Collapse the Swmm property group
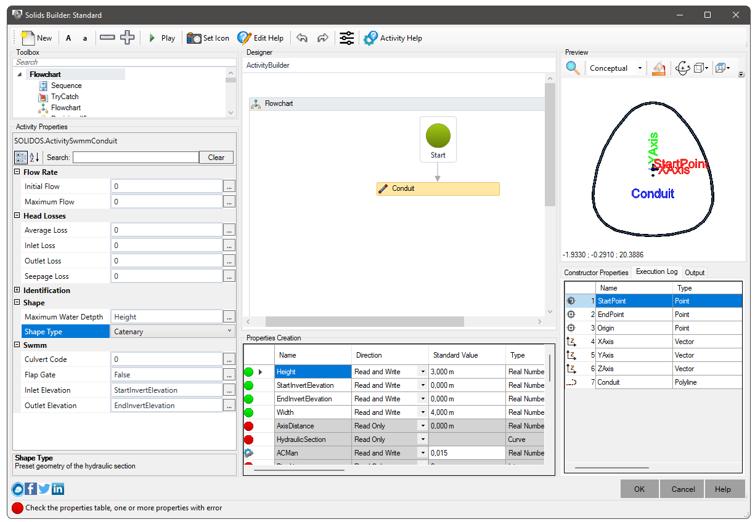Image resolution: width=755 pixels, height=522 pixels. pyautogui.click(x=17, y=345)
